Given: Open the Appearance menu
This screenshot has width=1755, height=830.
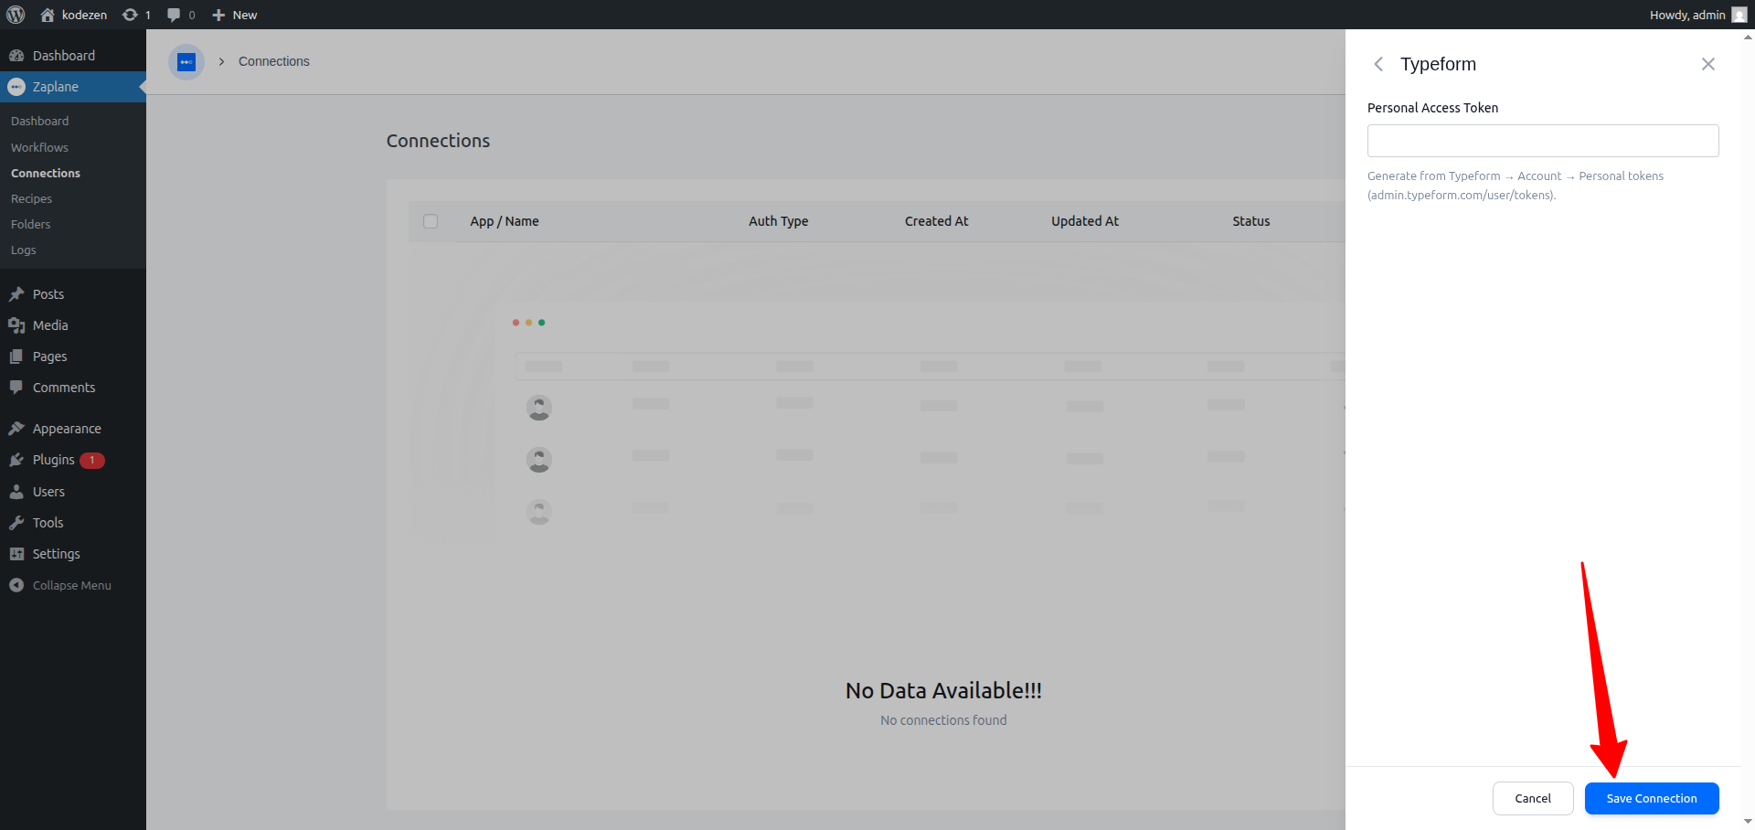Looking at the screenshot, I should click(73, 429).
